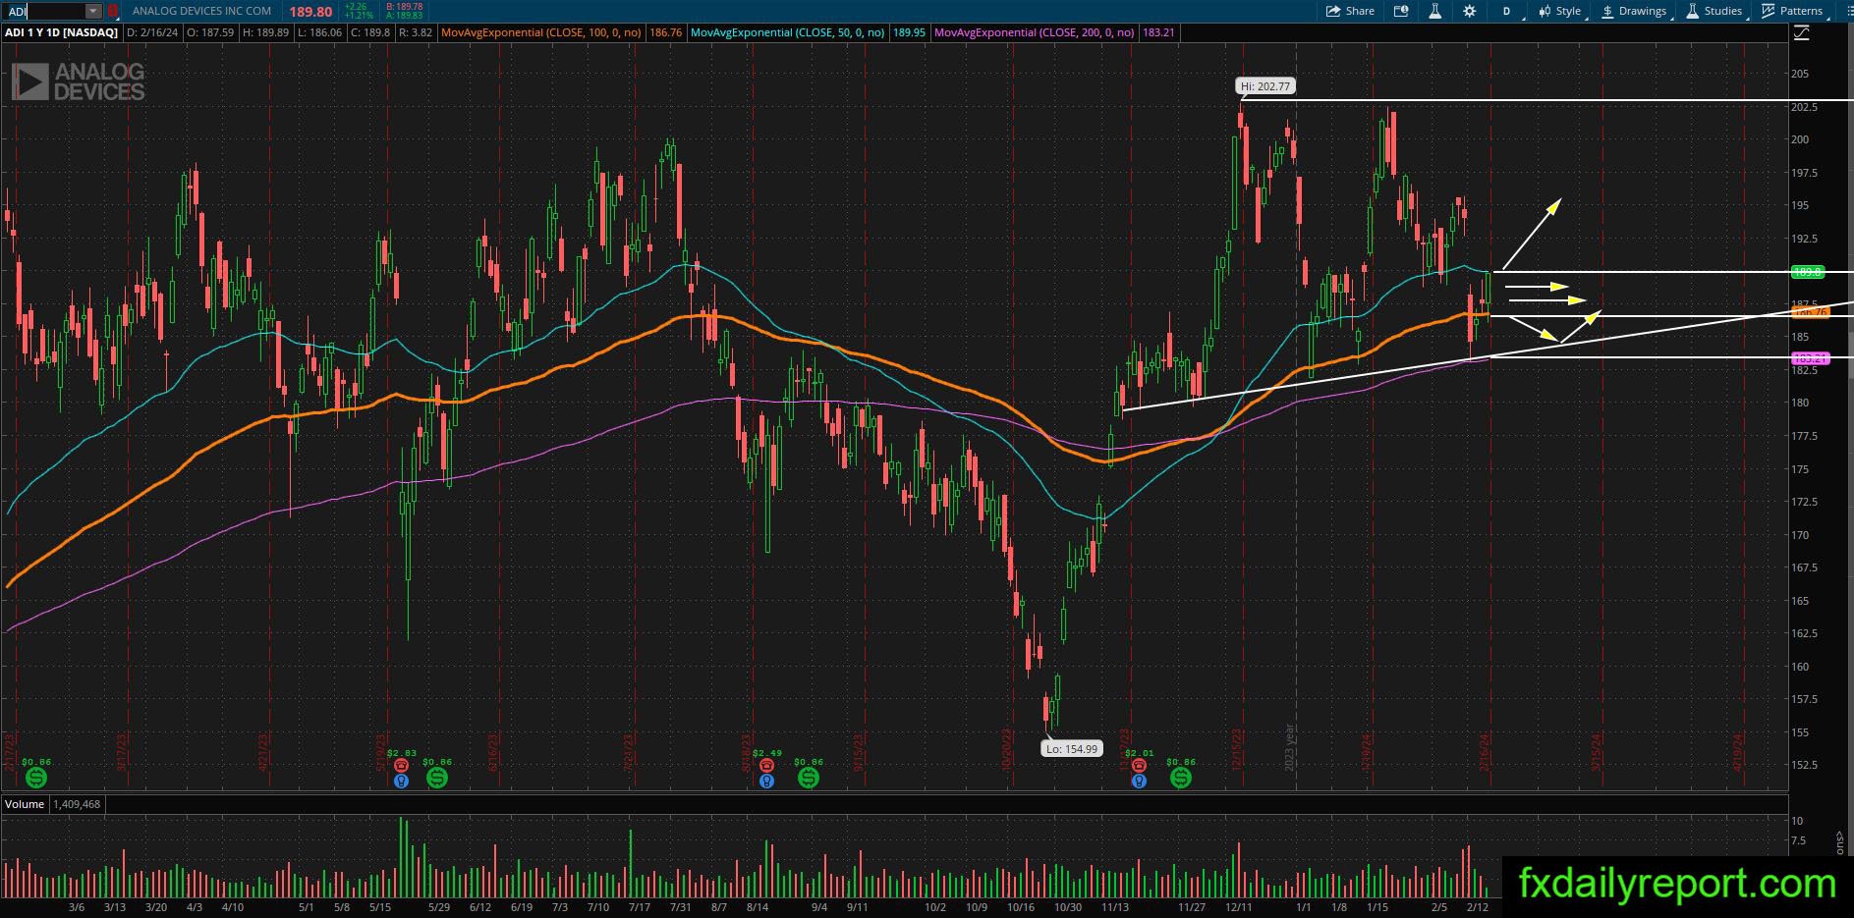Click the B: 189.78 bid quote
Image resolution: width=1854 pixels, height=918 pixels.
tap(404, 7)
